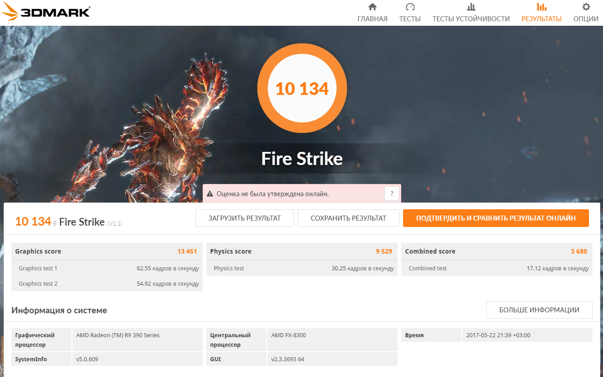Click the 3 680 combined score value

[579, 251]
